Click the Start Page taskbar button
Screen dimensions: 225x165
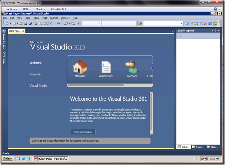coord(51,159)
